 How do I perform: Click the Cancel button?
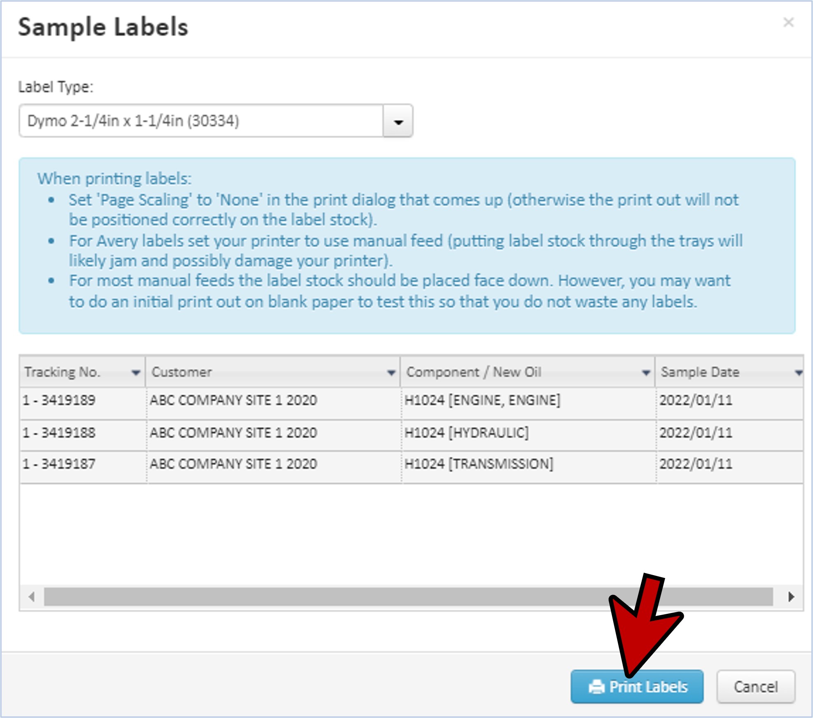point(755,687)
